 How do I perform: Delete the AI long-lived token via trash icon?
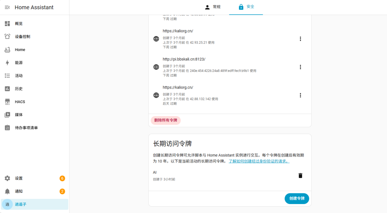click(x=300, y=175)
